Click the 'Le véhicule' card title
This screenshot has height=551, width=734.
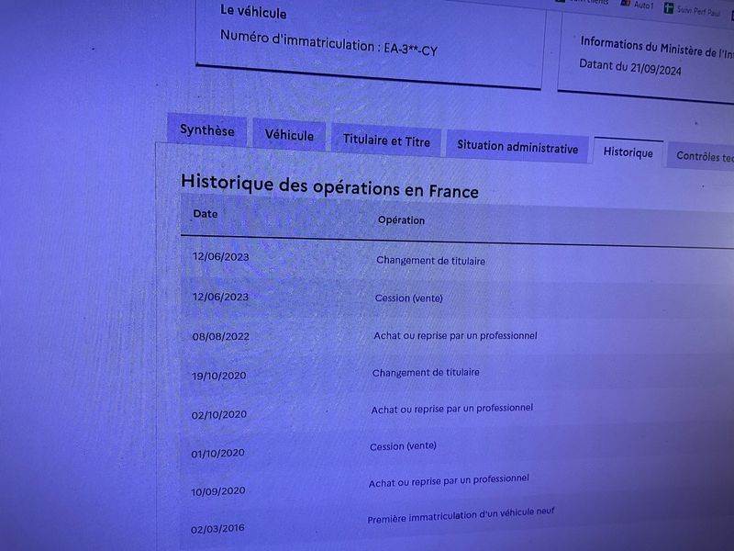(253, 12)
